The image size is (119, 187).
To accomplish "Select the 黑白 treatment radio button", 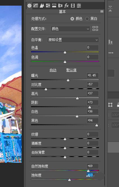I will [x=87, y=19].
